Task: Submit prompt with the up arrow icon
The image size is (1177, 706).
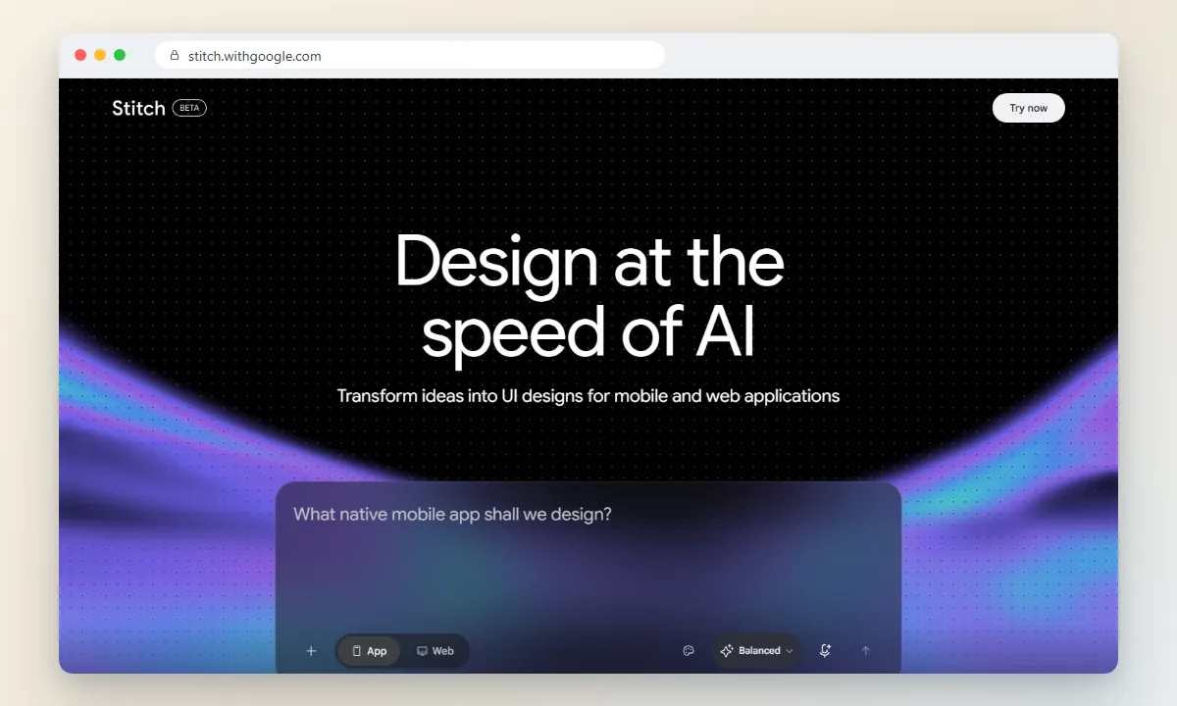Action: (x=865, y=651)
